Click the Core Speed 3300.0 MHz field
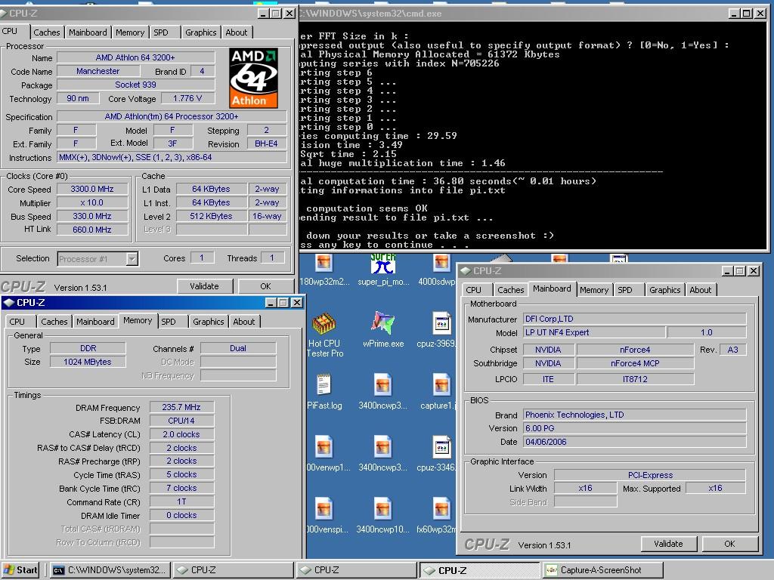The width and height of the screenshot is (774, 580). click(92, 190)
